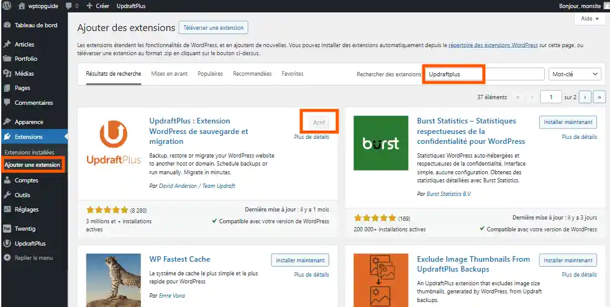Open Plus de détails for WP Fastest Cache

coord(312,274)
